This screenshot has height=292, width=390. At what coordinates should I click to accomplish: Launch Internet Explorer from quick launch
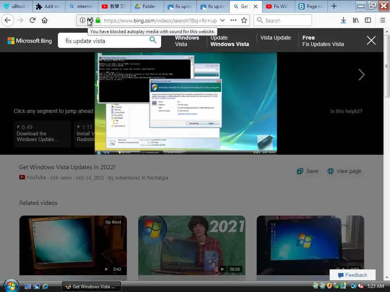pyautogui.click(x=46, y=286)
